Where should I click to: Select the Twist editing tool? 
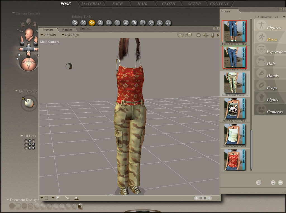coord(83,23)
